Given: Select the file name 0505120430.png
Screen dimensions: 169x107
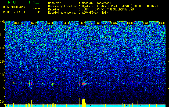Looking at the screenshot, I should 14,7.
